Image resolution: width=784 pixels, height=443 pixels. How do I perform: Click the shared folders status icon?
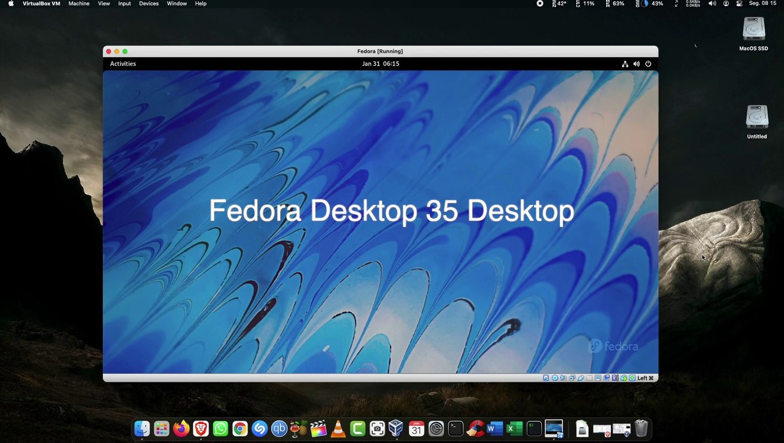pyautogui.click(x=589, y=378)
